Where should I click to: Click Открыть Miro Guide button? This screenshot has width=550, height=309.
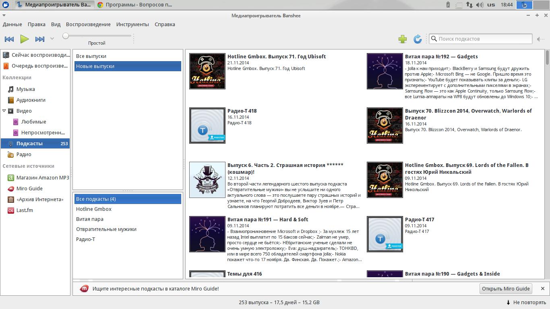pos(506,288)
